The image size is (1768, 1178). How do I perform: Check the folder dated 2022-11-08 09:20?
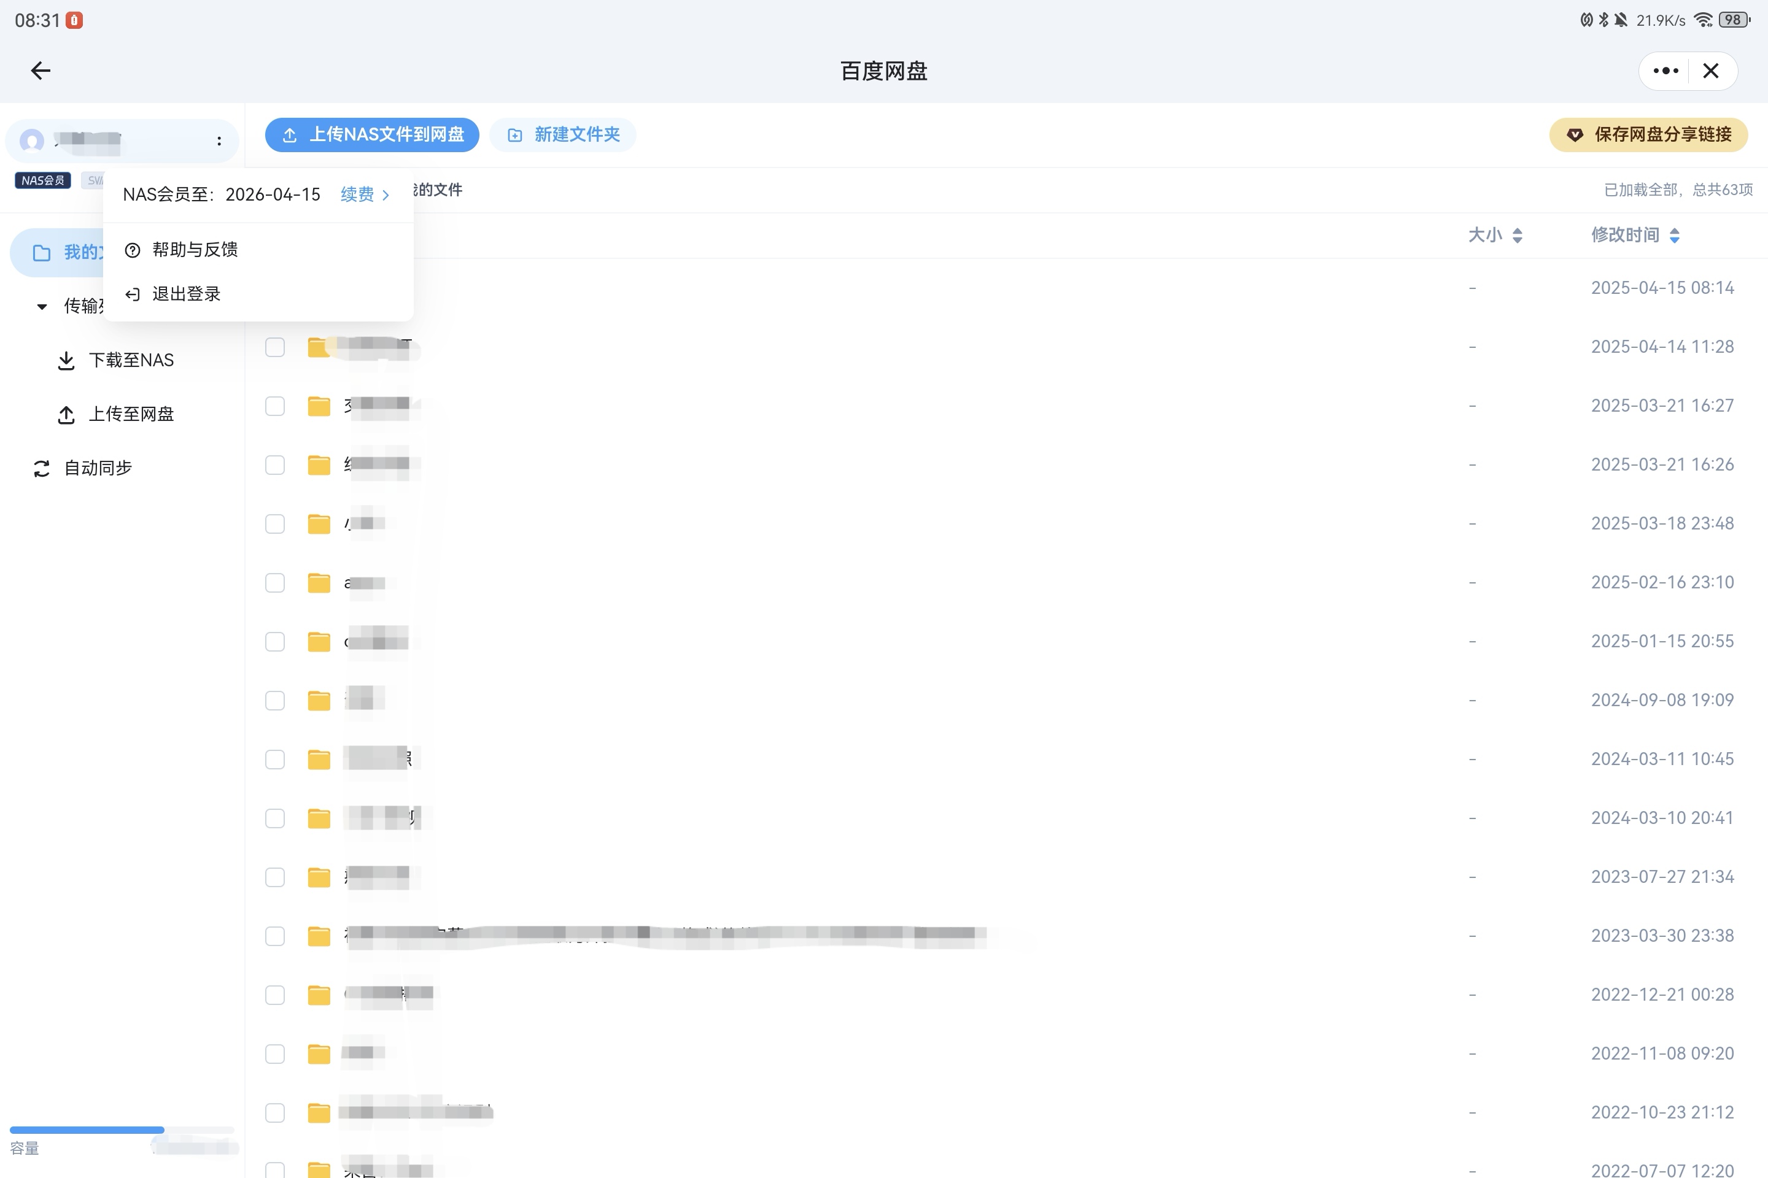(275, 1054)
